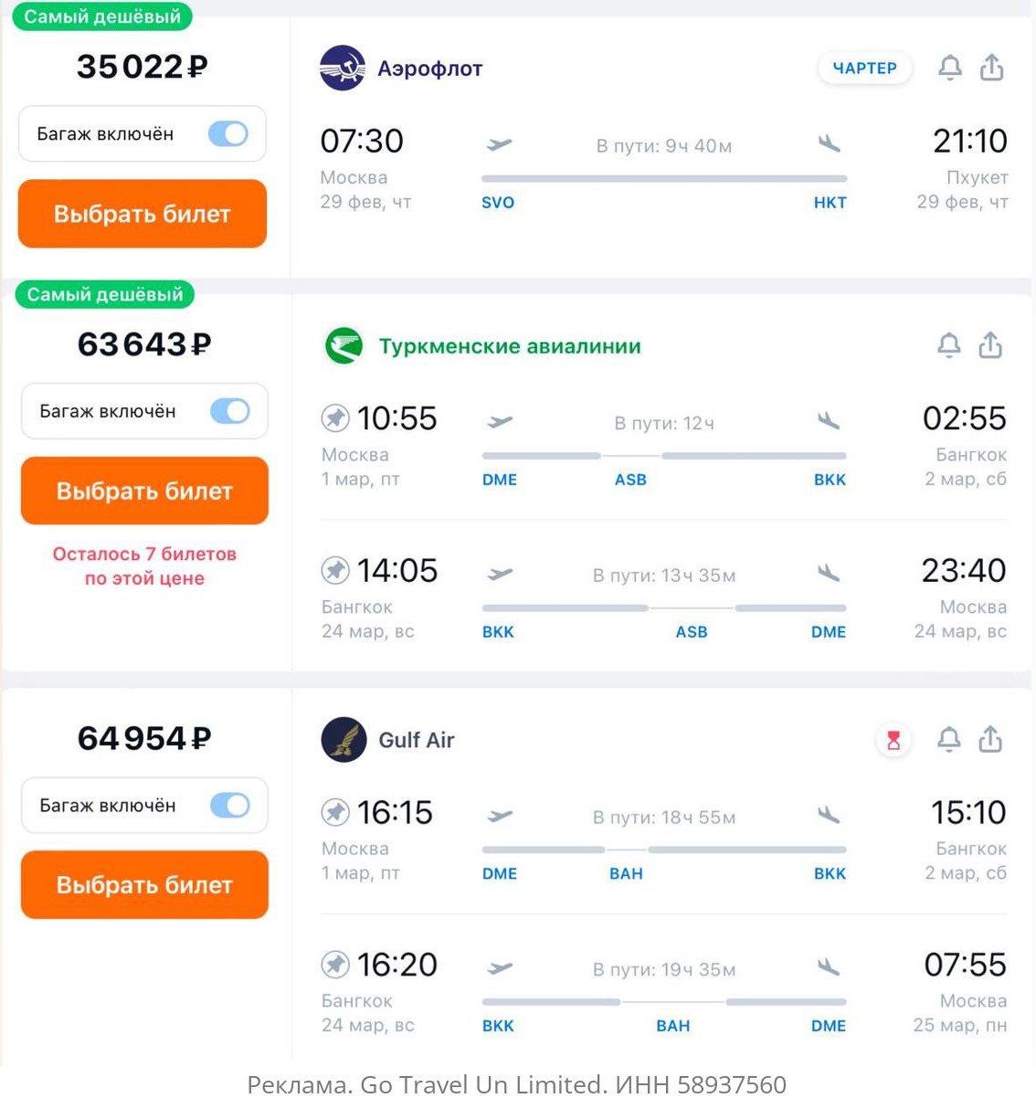Click the Gulf Air airline logo
Screen dimensions: 1036x1098
344,740
